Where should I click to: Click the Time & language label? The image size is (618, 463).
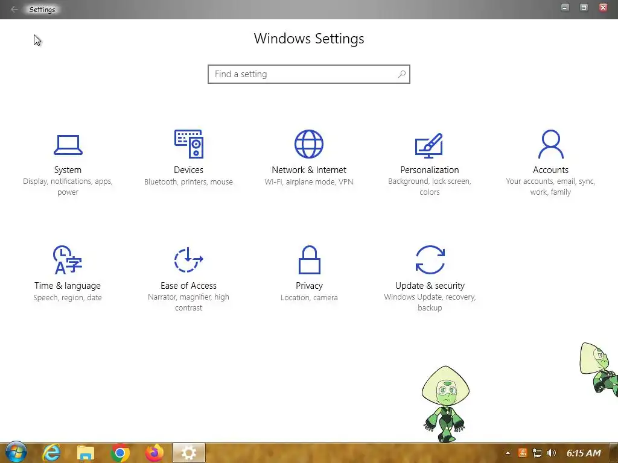click(68, 285)
